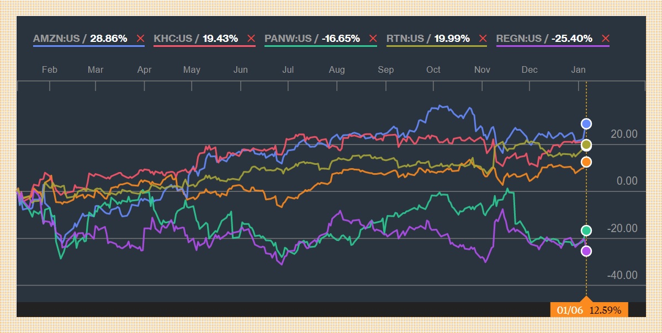Remove REGN:US ticker with red X

pos(606,39)
